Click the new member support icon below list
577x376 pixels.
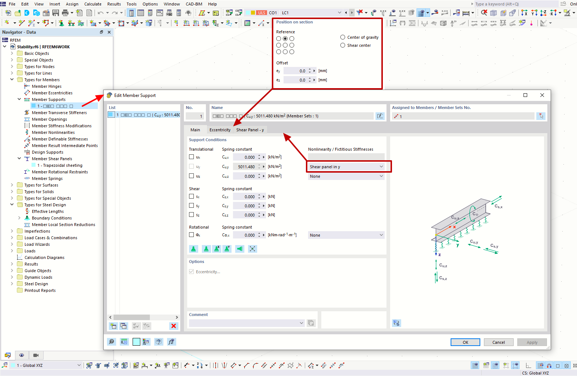[x=113, y=326]
